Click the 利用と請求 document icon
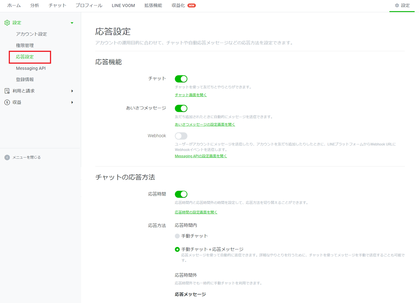This screenshot has height=303, width=419. click(x=7, y=91)
